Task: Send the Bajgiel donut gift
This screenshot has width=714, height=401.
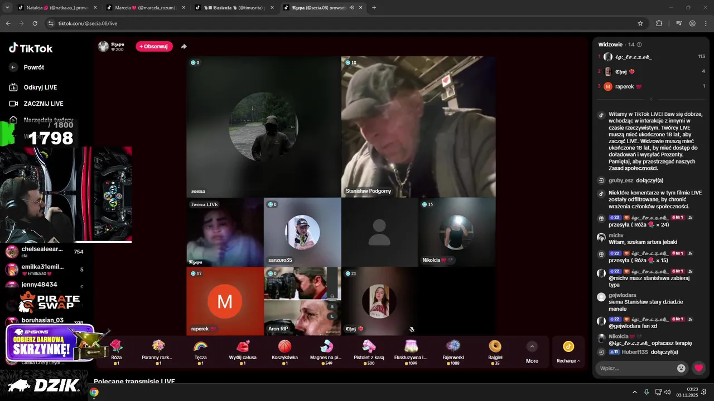Action: (x=495, y=352)
